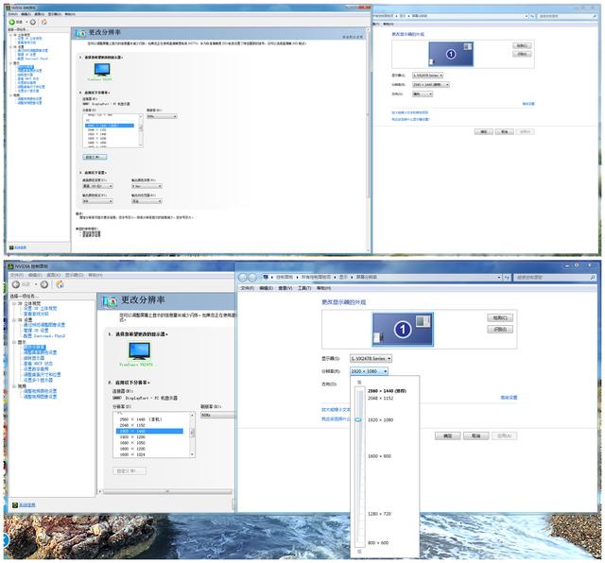Screen dimensions: 605x563
Task: Open 系统信息 link in bottom NVIDIA window
Action: (x=27, y=504)
